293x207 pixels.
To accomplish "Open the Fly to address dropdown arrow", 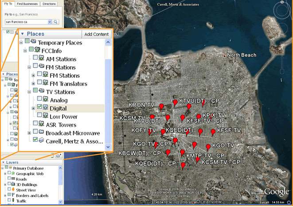I will click(50, 22).
